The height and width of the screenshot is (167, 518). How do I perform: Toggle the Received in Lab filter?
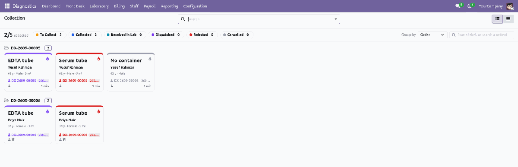click(x=125, y=35)
